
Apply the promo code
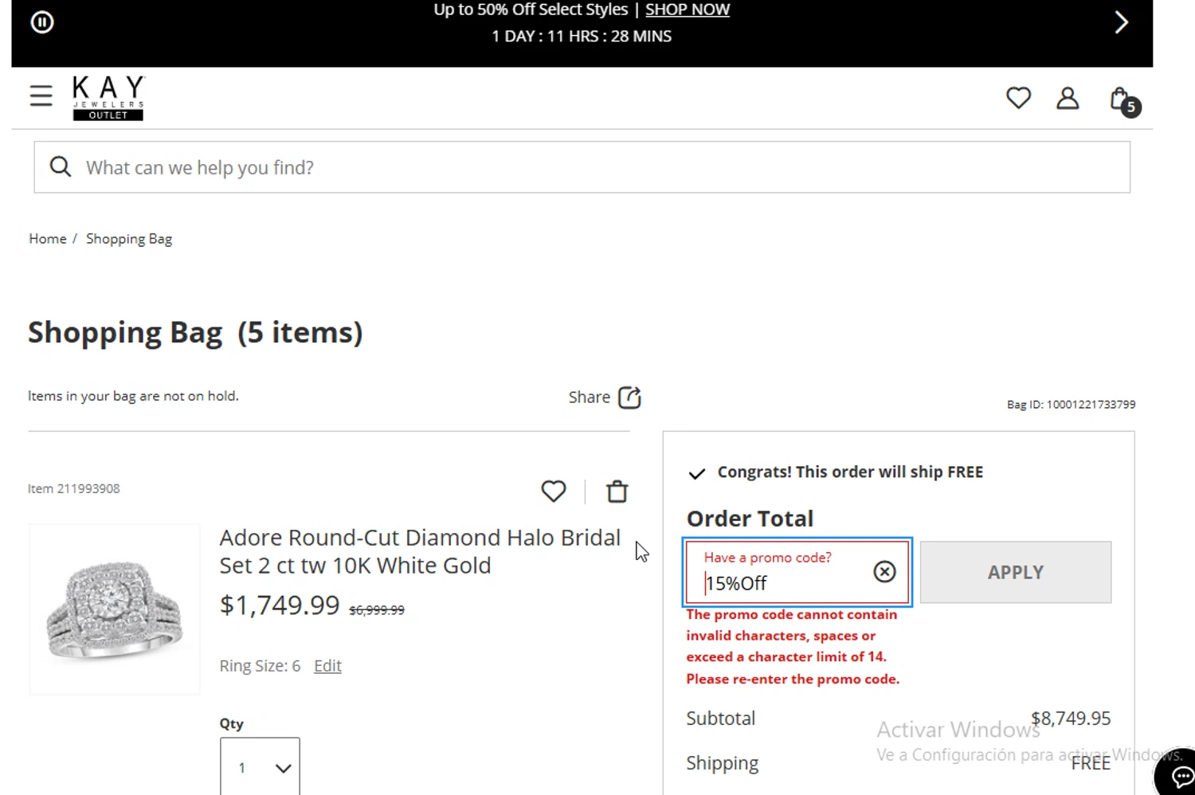[x=1016, y=572]
